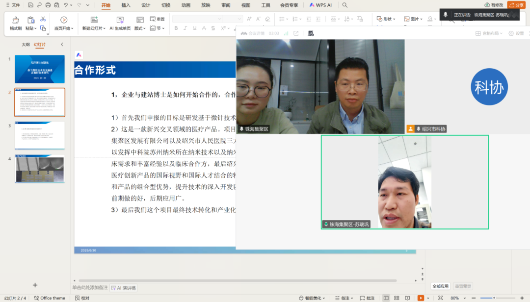Viewport: 530px width, 302px height.
Task: Open the search magnifier icon
Action: coord(345,5)
